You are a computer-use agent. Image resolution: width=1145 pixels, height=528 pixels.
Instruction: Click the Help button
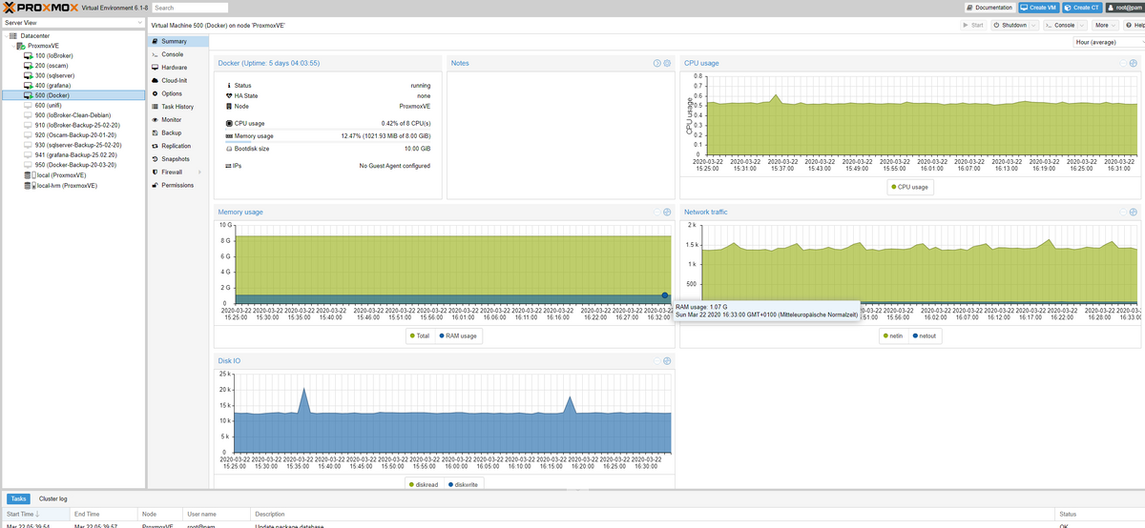pos(1134,25)
